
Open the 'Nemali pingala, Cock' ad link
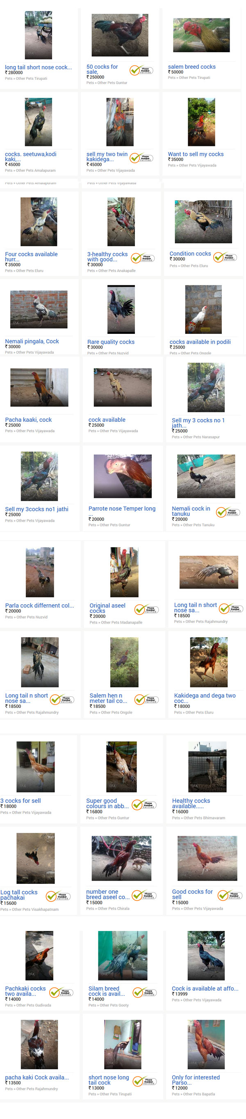coord(32,342)
